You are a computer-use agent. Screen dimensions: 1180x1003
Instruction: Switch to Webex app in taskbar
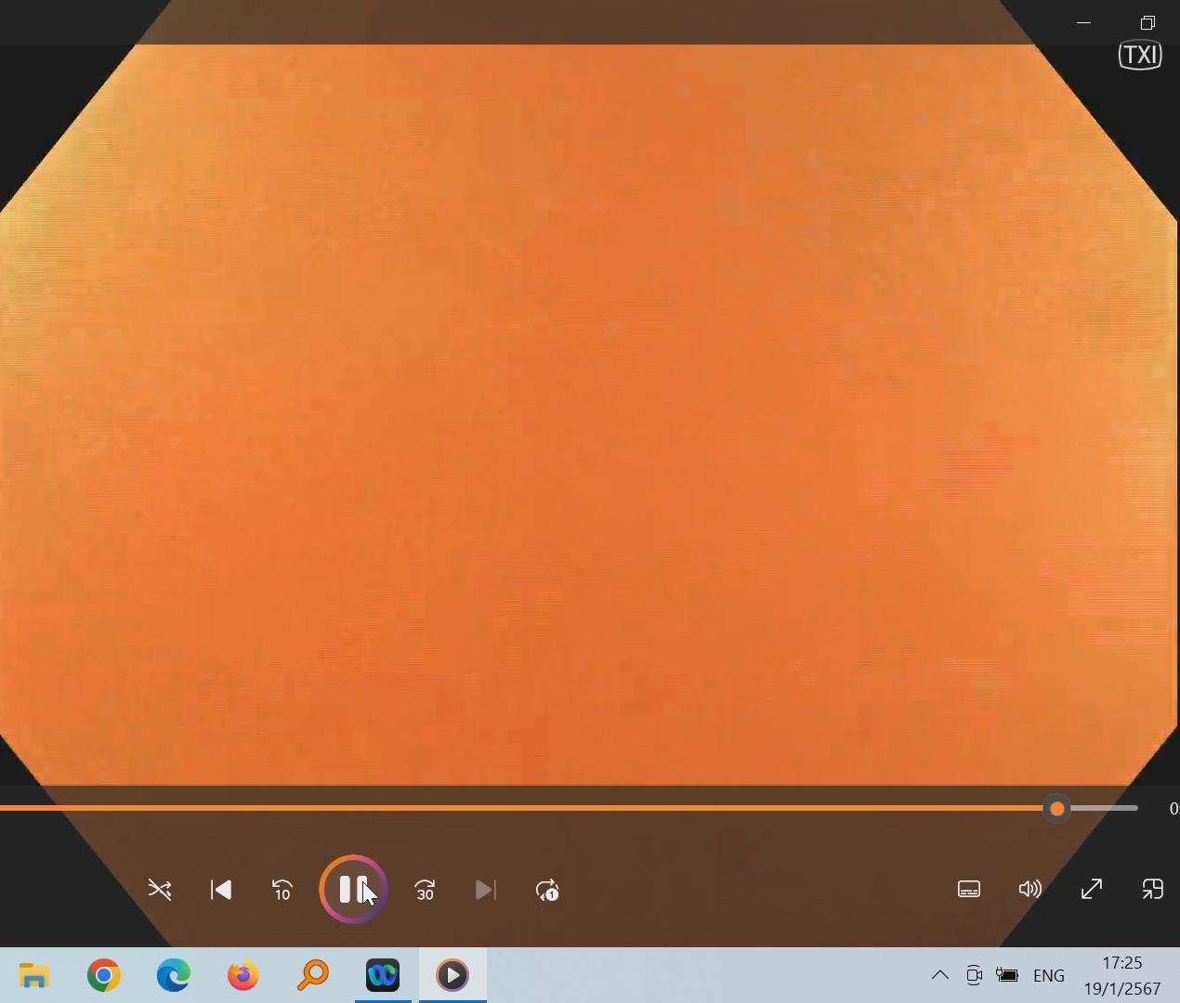383,975
